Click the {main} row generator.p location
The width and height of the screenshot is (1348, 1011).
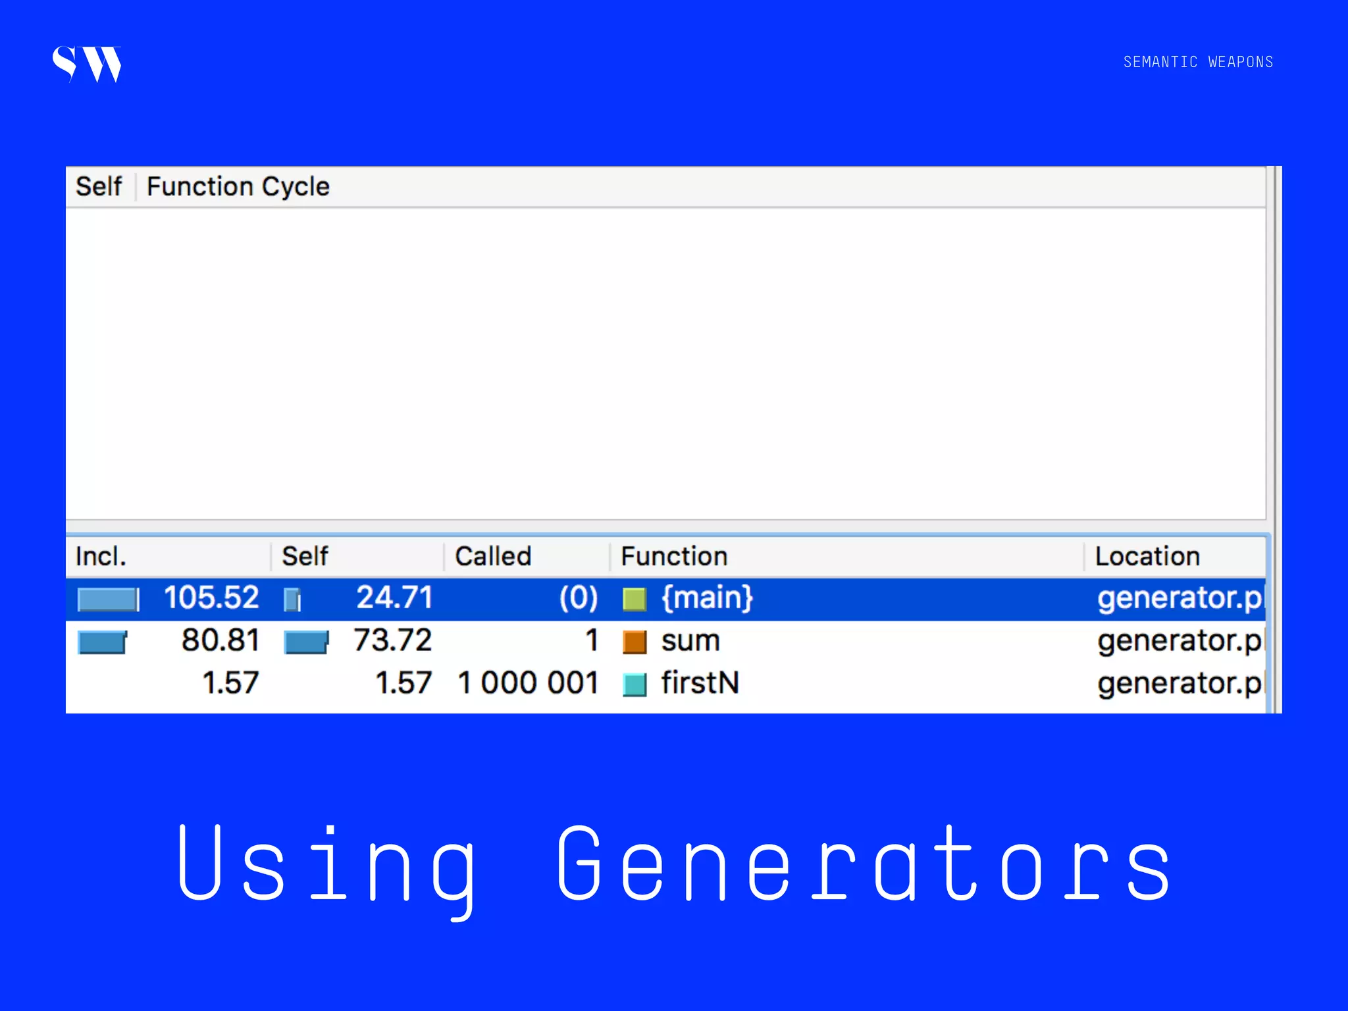[x=1180, y=599]
